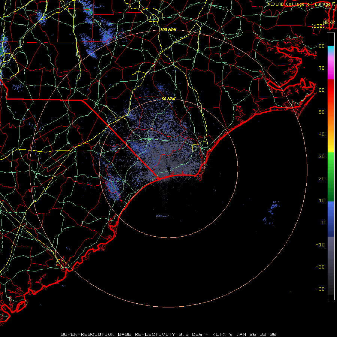Click the 30 dBZ scale label
The width and height of the screenshot is (337, 337).
pyautogui.click(x=322, y=157)
